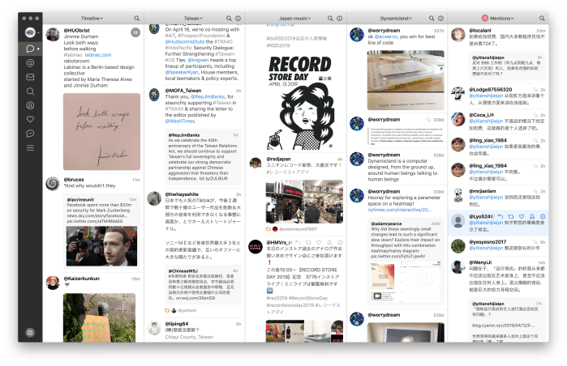The image size is (567, 366).
Task: Open the quoted @ipcrimeunit tweet
Action: [x=101, y=232]
